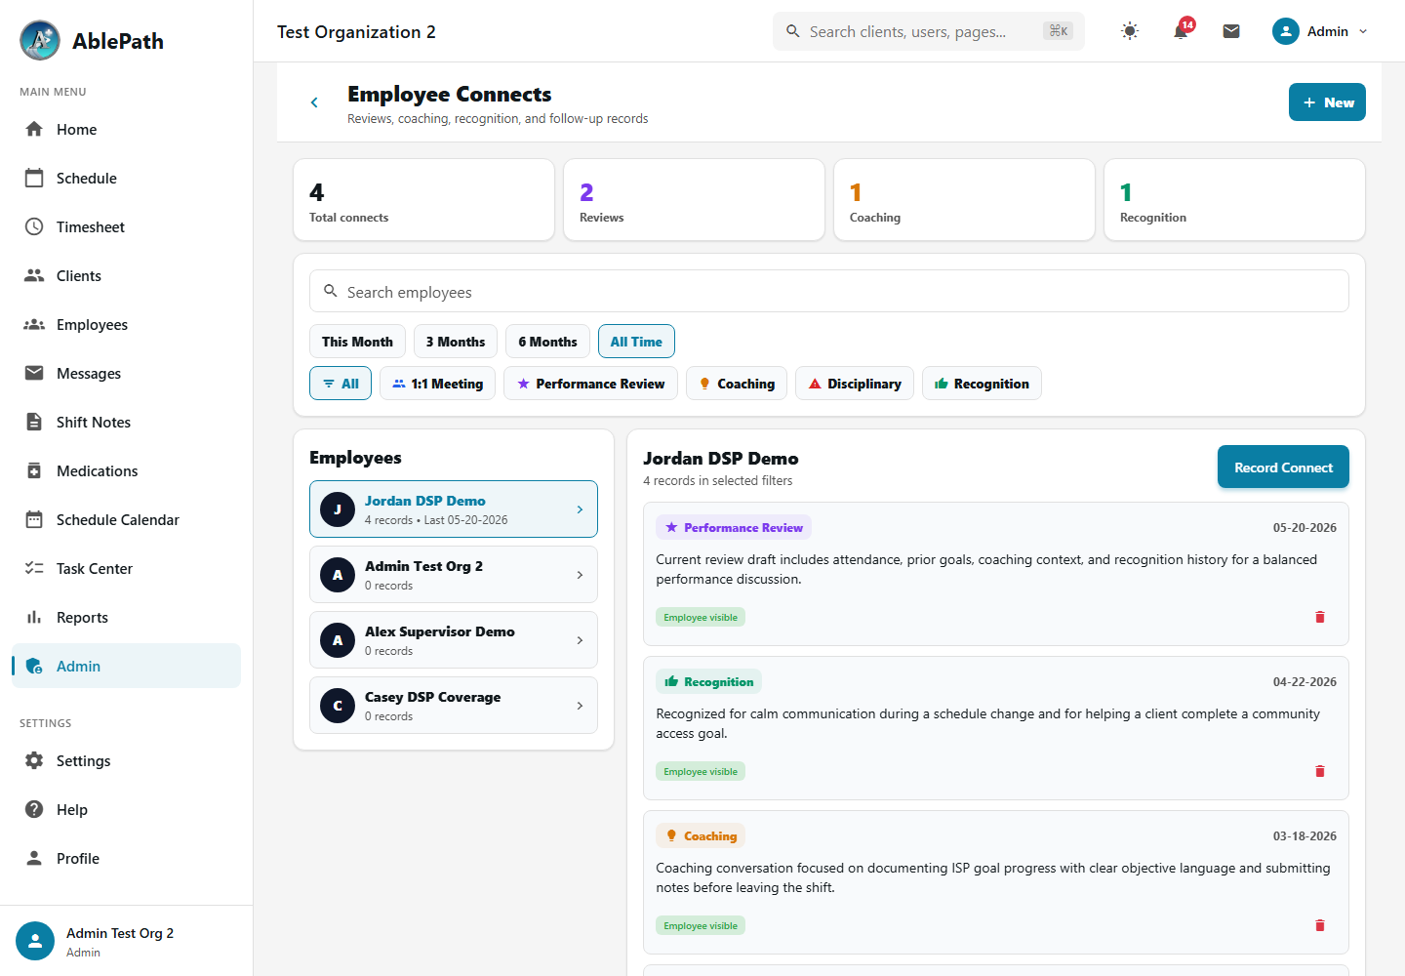Open Admin Test Org 2 employee chevron
Screen dimensions: 1405x976
580,575
